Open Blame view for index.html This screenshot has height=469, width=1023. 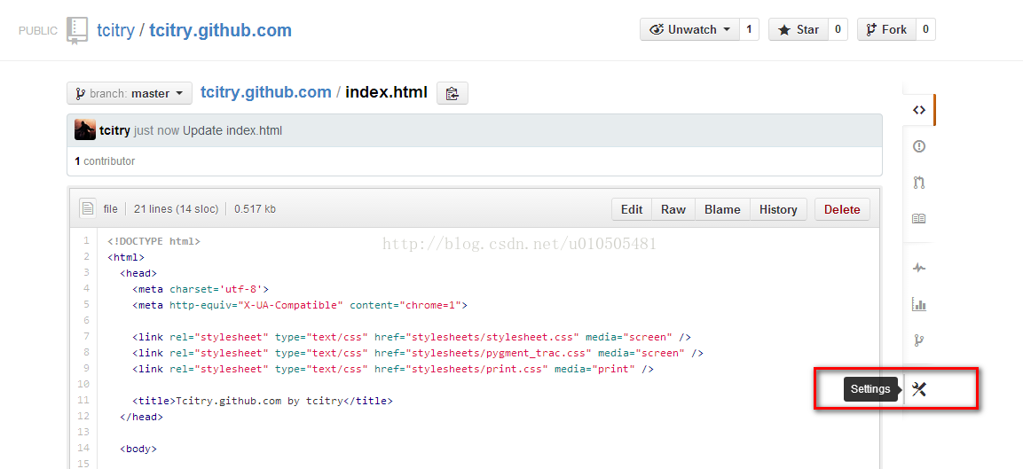click(x=722, y=209)
